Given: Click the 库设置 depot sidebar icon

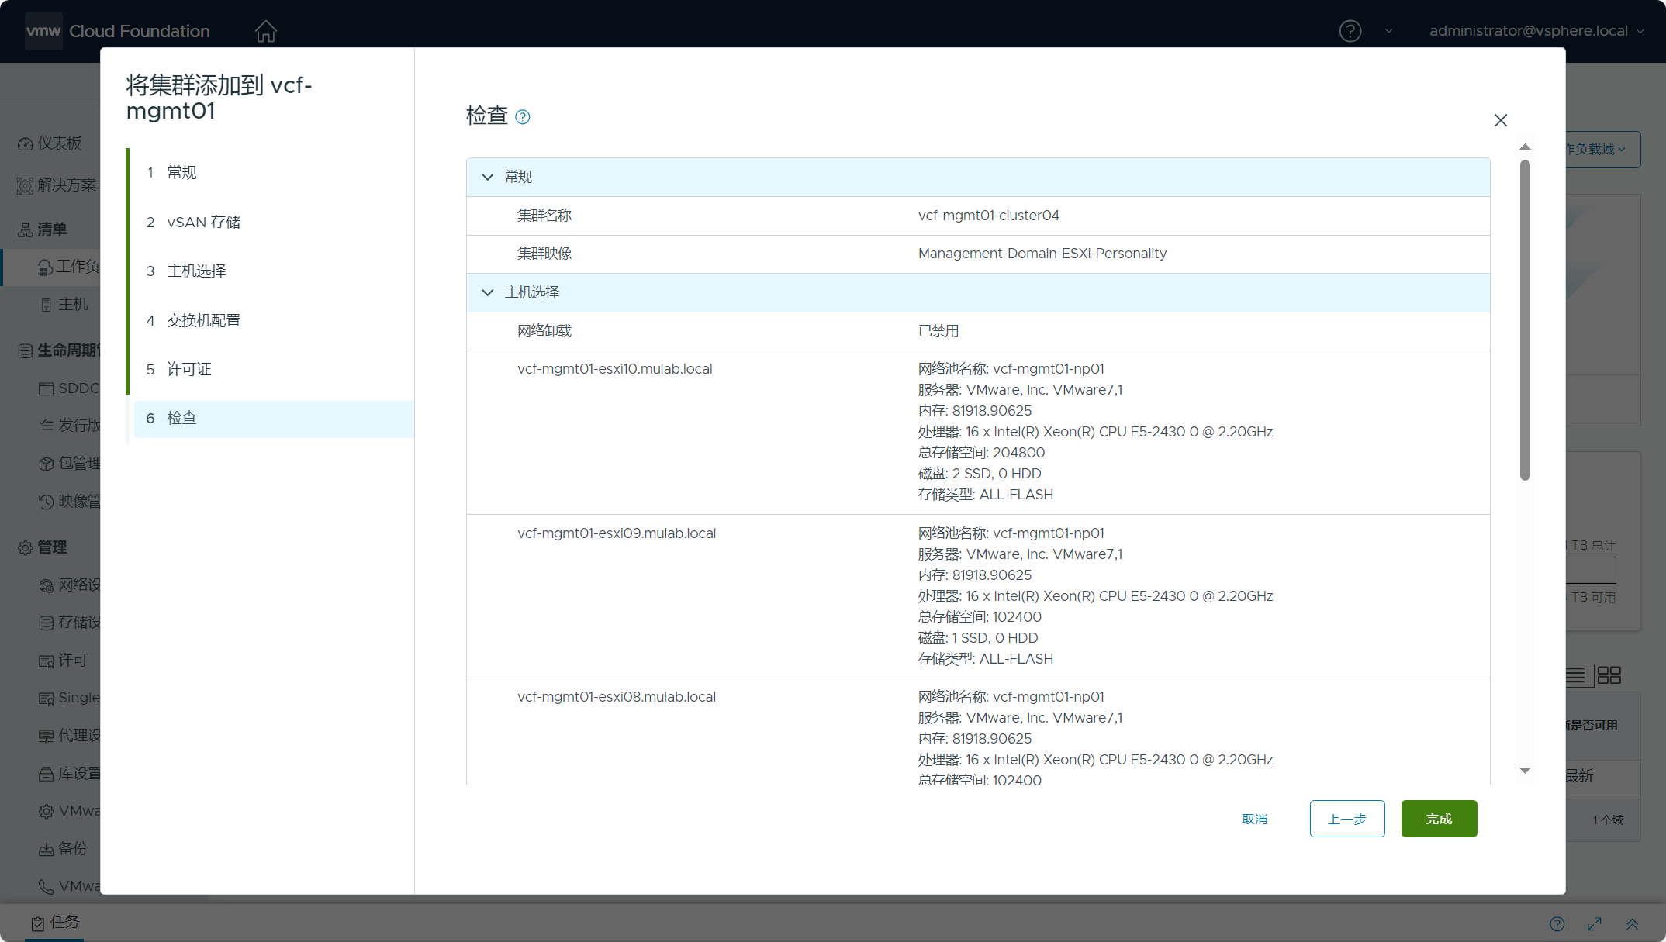Looking at the screenshot, I should pos(47,774).
